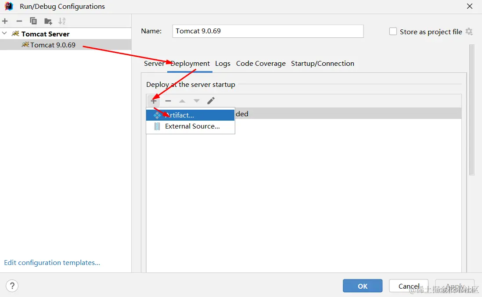Click the Cancel button

[409, 286]
